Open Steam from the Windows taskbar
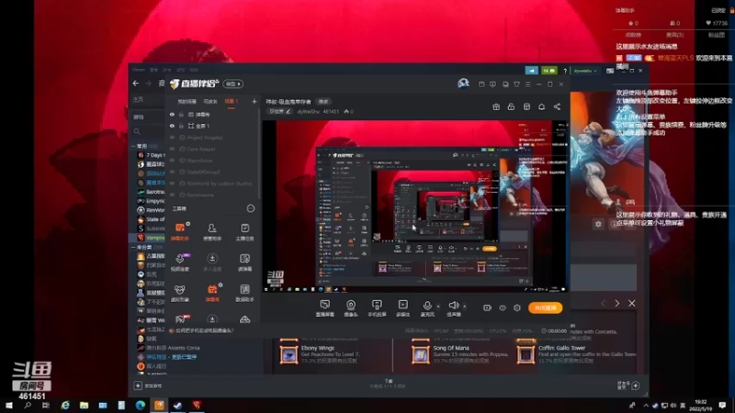735x413 pixels. tap(177, 405)
